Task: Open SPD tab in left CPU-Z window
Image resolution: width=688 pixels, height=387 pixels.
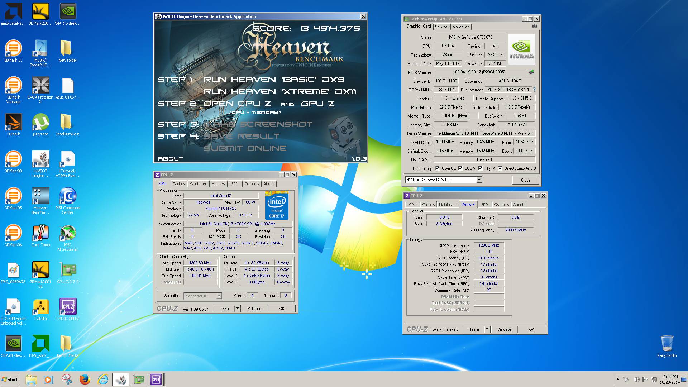Action: (x=234, y=184)
